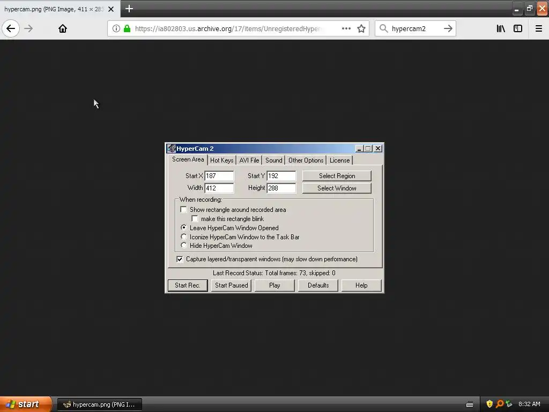Open the License tab

339,160
